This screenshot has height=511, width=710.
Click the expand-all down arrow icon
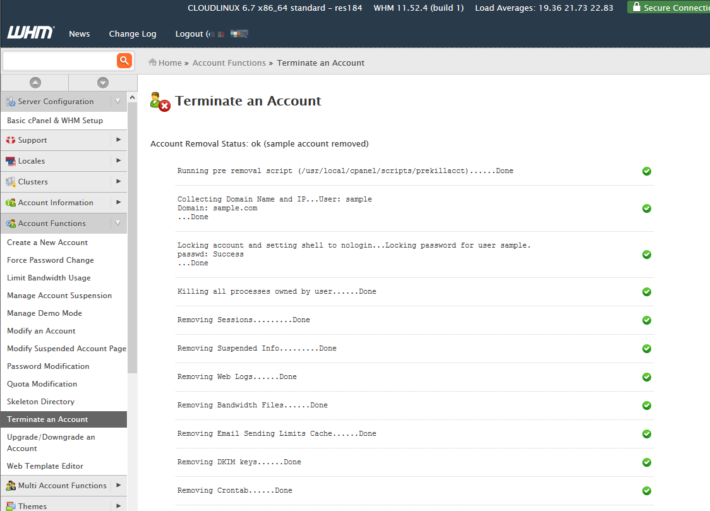[103, 82]
